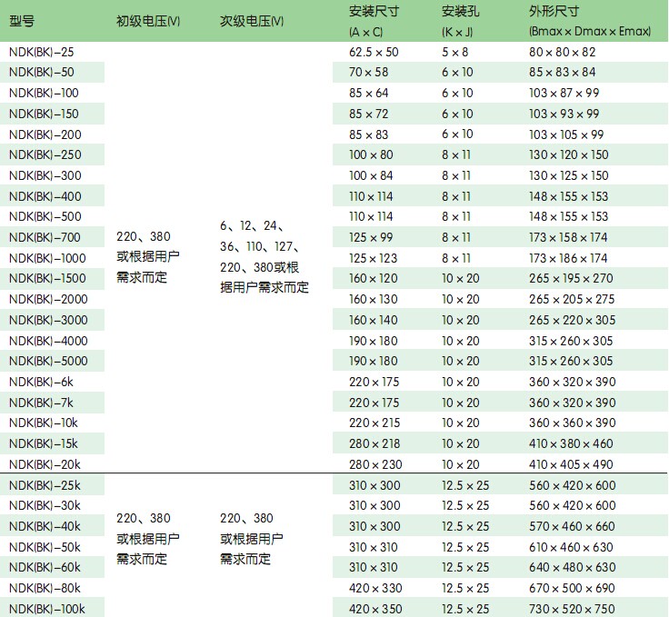Viewport: 669px width, 617px height.
Task: Click the 265 × 205 × 275 dimension cell
Action: [x=571, y=299]
